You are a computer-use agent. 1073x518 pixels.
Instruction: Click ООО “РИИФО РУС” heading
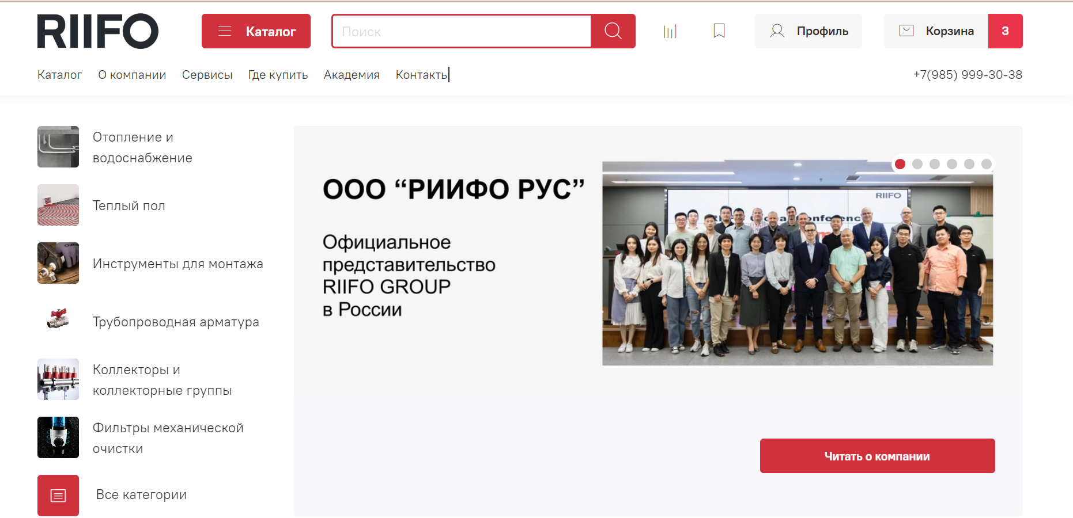click(454, 189)
